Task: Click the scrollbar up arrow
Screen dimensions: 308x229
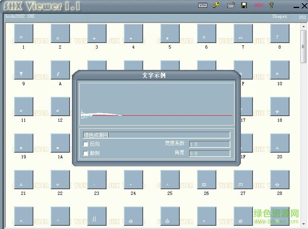Action: click(303, 27)
